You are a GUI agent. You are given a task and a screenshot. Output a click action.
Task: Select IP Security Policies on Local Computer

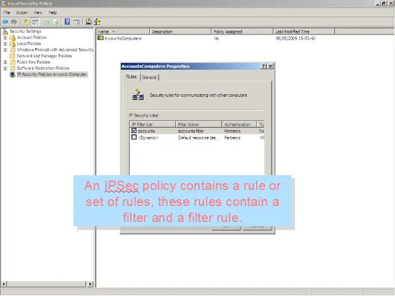point(52,75)
